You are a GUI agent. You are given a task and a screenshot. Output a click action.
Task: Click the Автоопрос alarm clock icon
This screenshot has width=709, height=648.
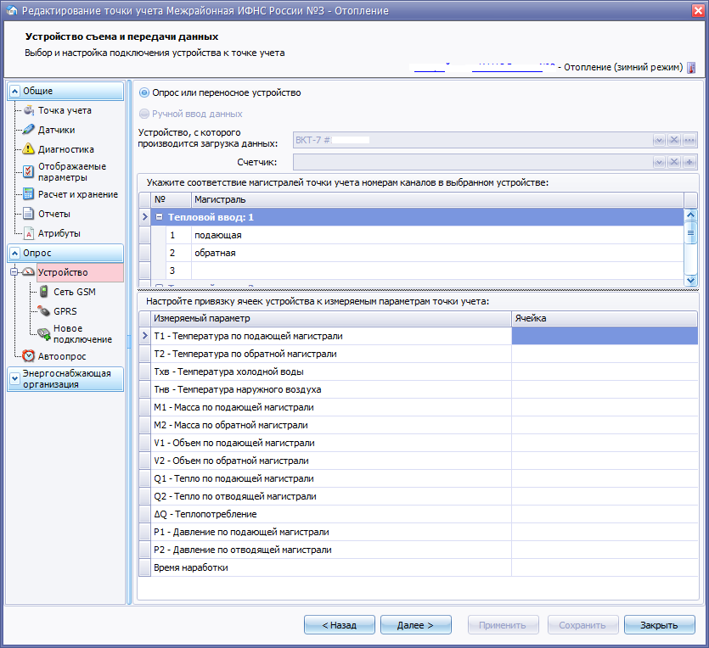click(29, 356)
